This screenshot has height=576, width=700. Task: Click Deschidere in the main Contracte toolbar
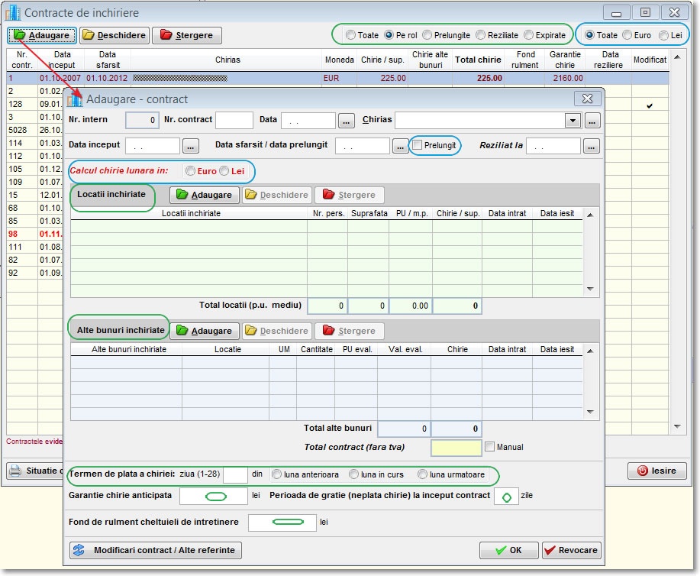(x=115, y=35)
